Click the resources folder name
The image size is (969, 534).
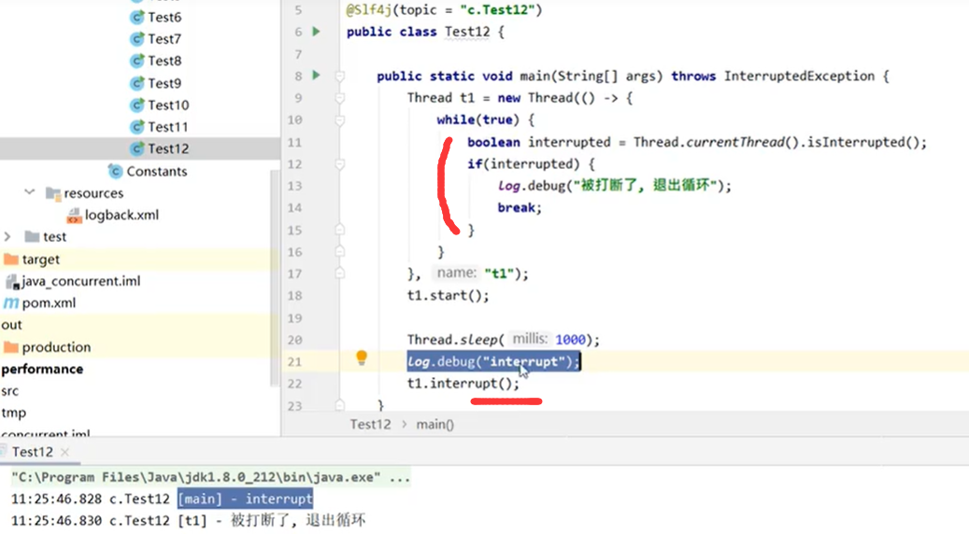tap(94, 193)
